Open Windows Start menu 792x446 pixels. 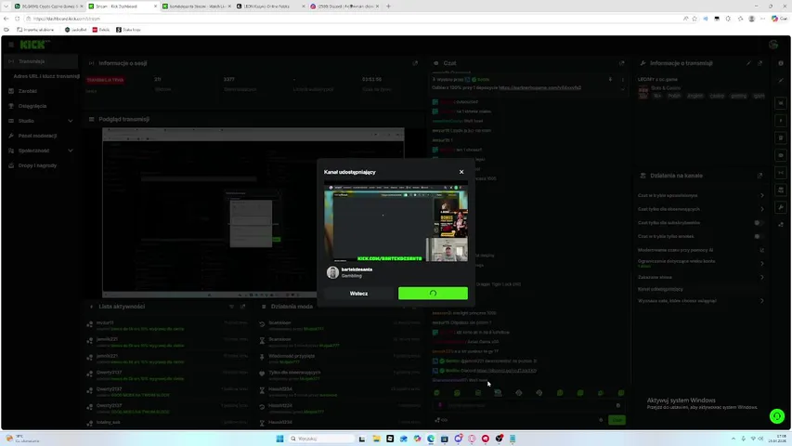click(279, 439)
